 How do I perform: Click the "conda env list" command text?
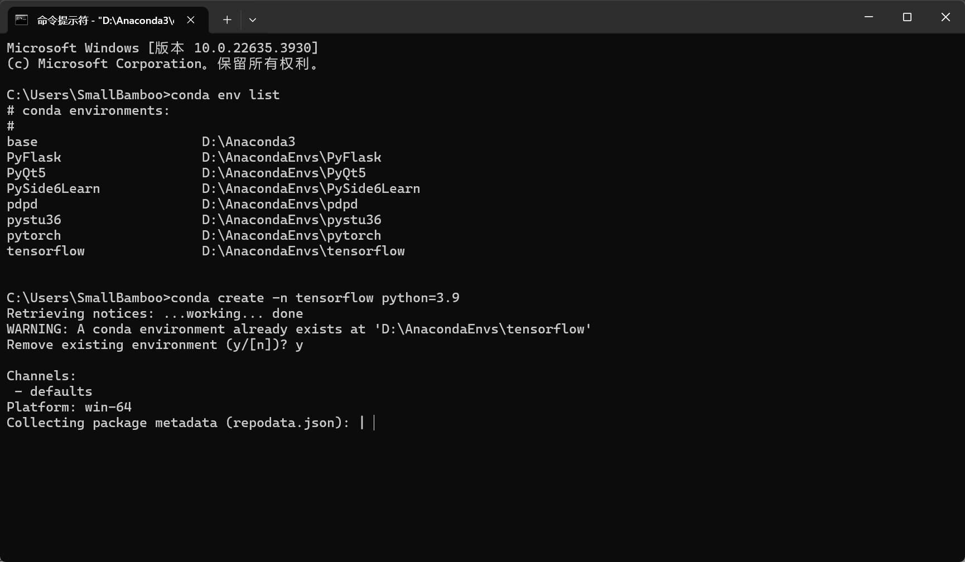pos(225,95)
